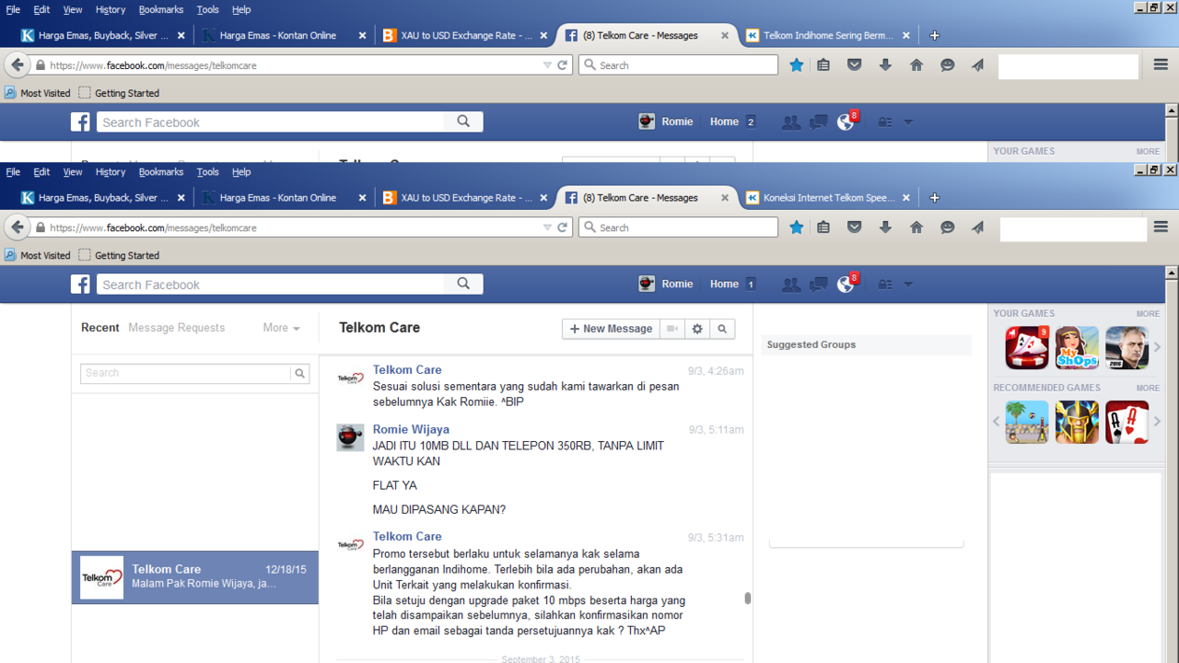Click the MORE link next to Recommended Games
The image size is (1179, 663).
(1148, 389)
